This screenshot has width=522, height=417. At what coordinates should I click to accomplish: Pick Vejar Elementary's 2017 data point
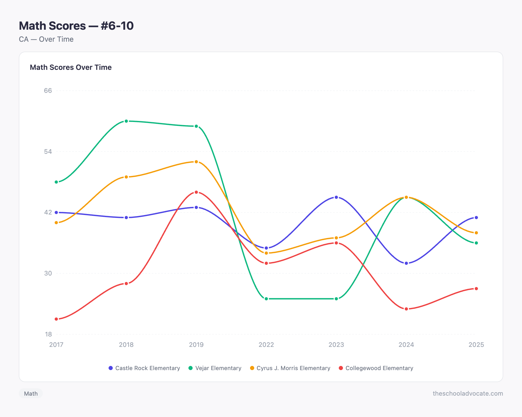[x=56, y=182]
